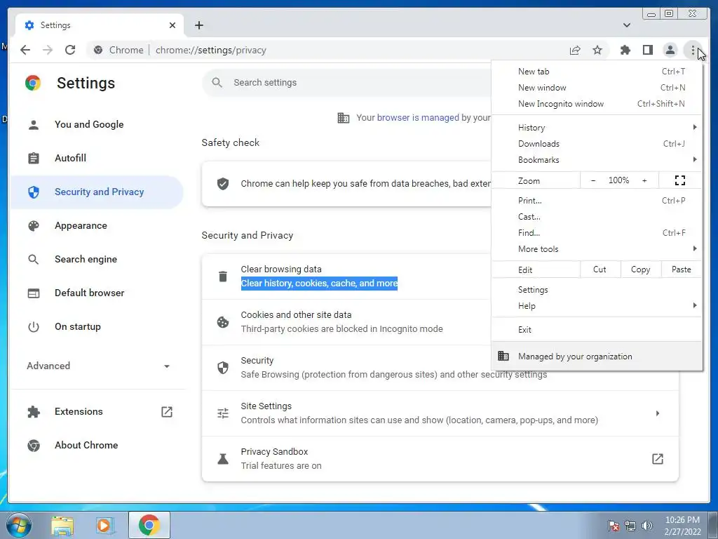Click the share this page icon

(x=575, y=50)
